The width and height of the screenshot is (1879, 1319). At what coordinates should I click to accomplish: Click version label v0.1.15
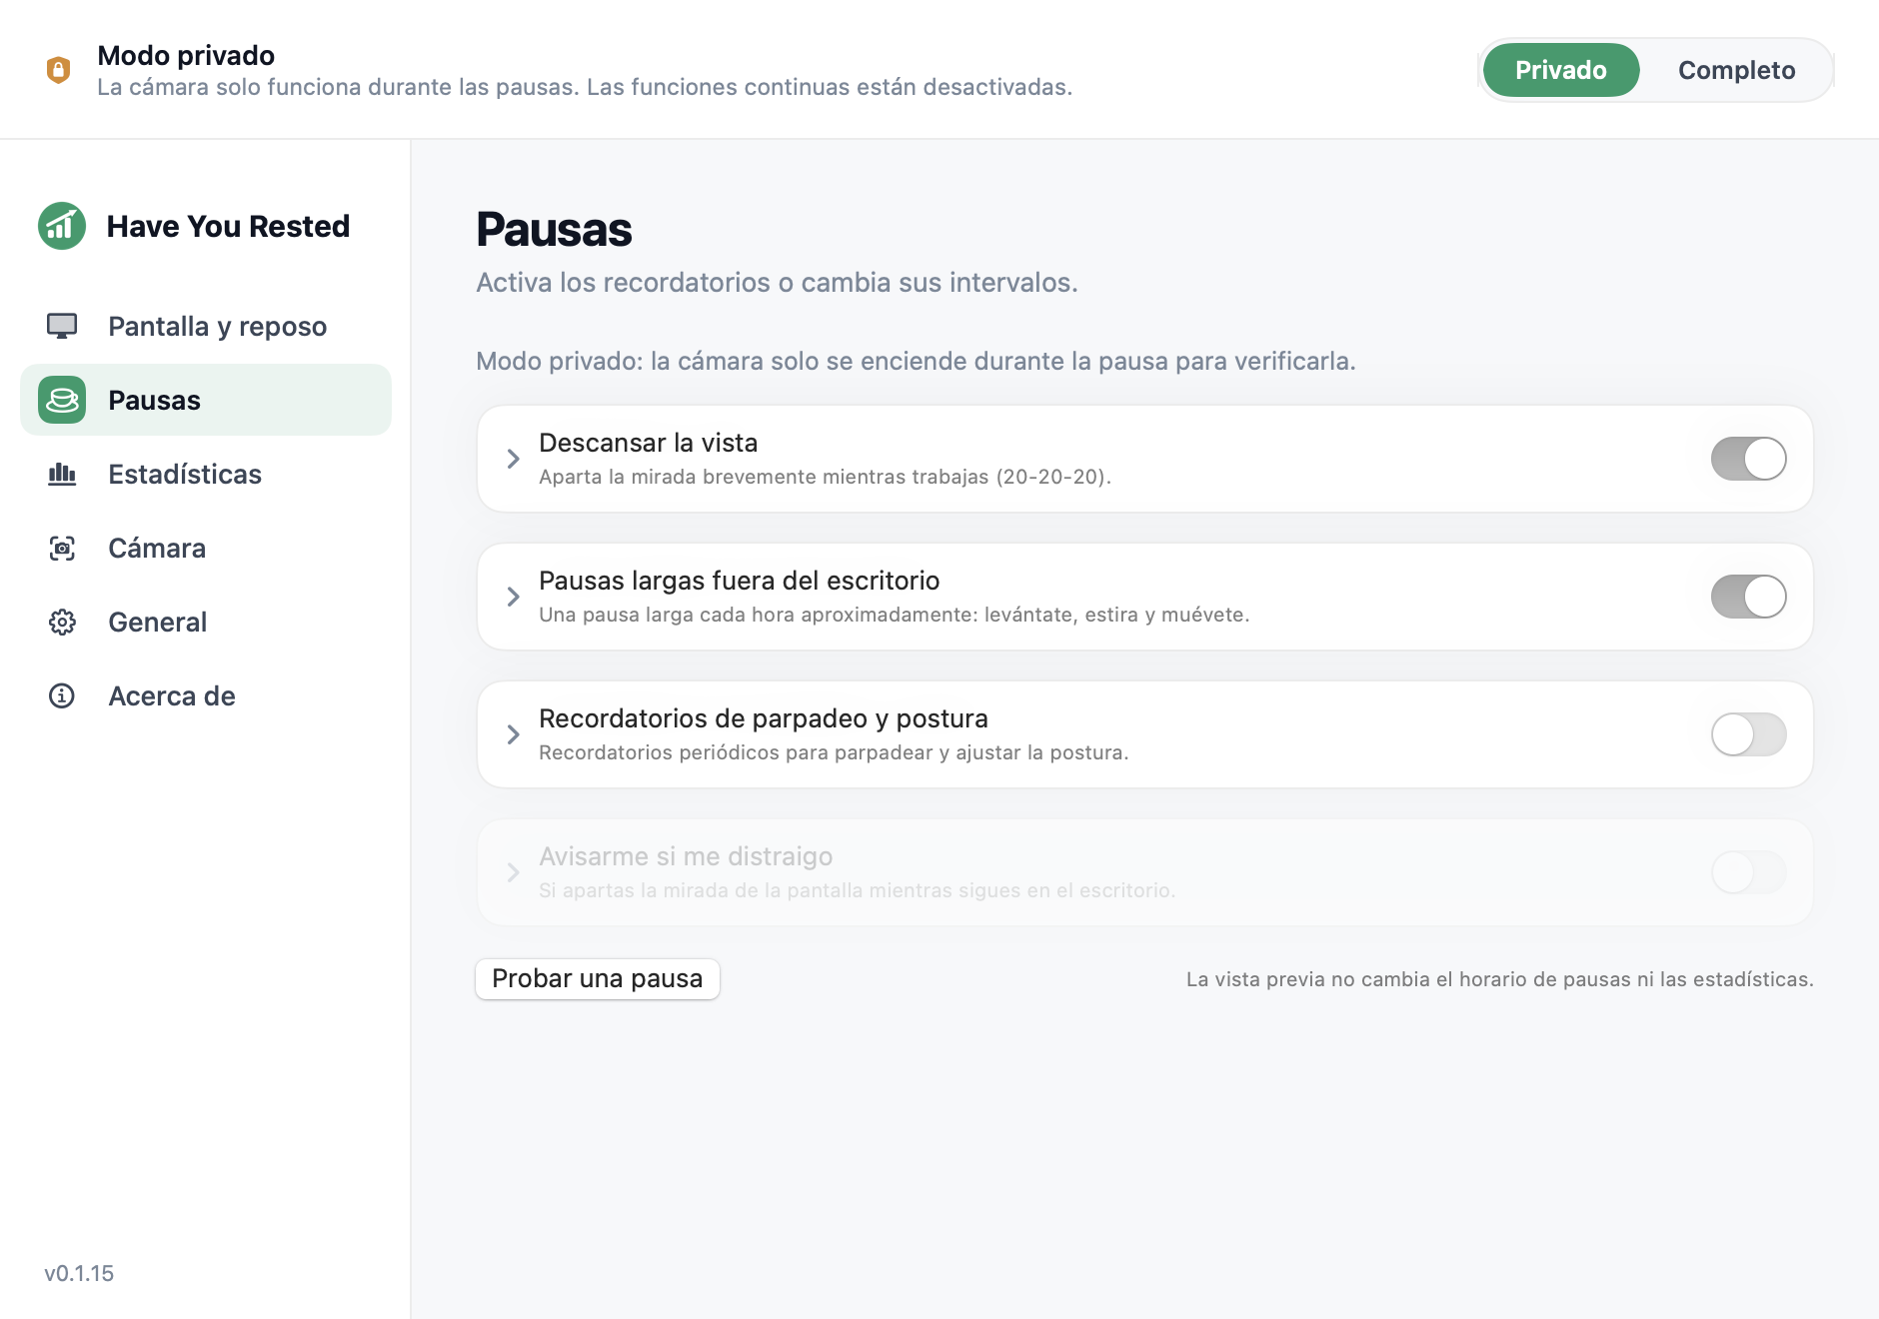(79, 1273)
